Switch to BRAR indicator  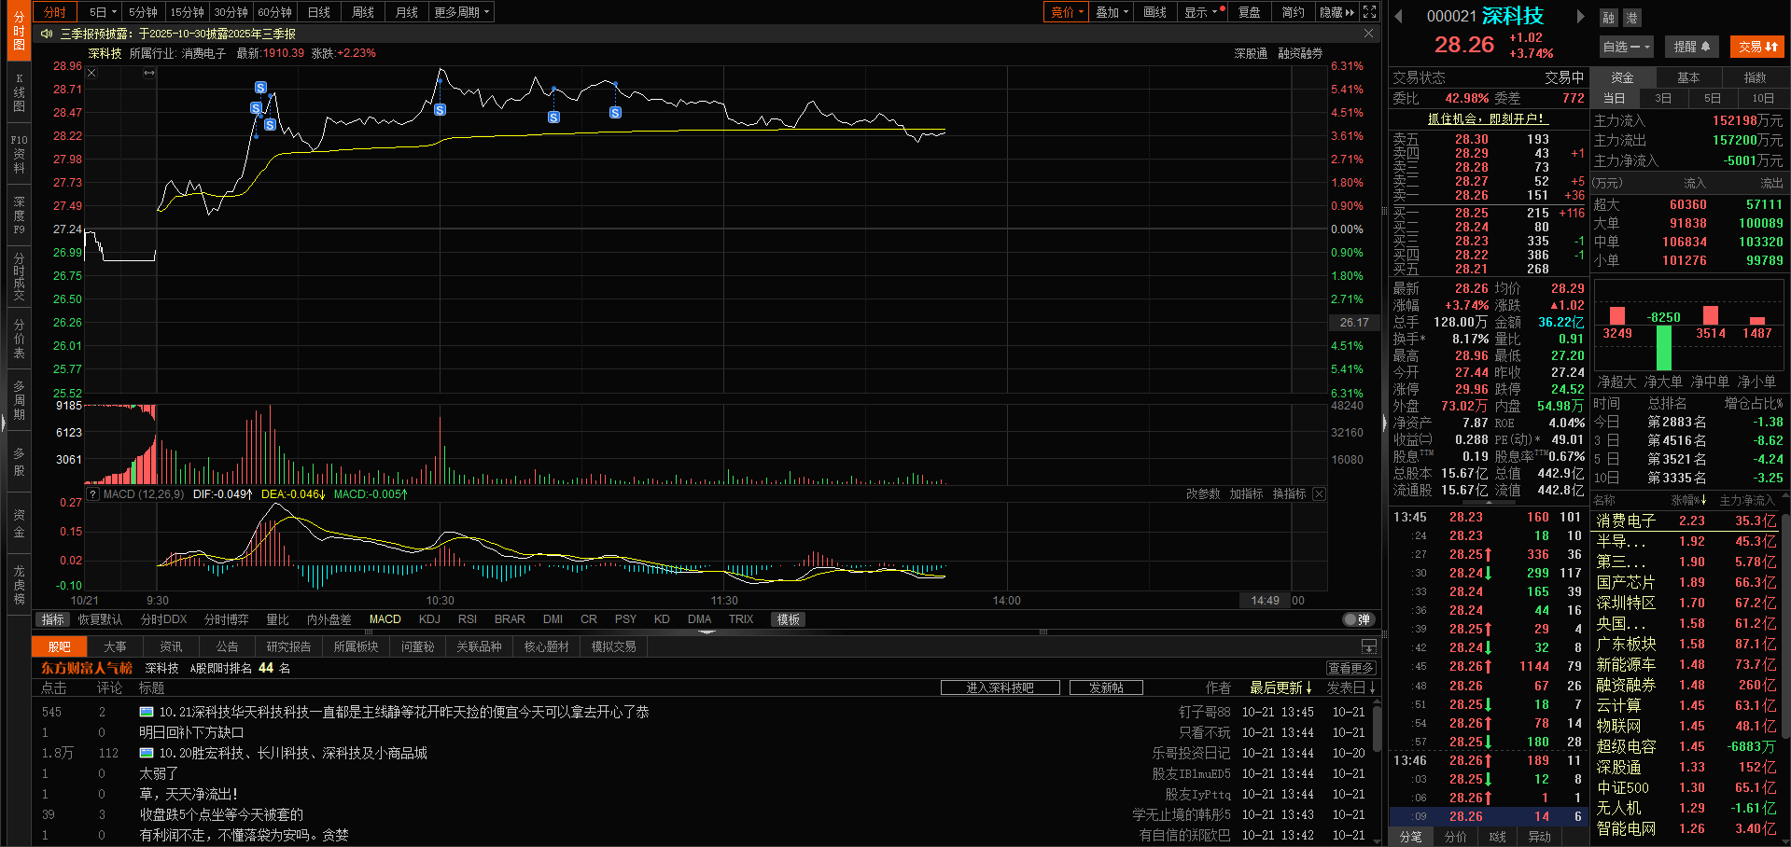click(510, 619)
